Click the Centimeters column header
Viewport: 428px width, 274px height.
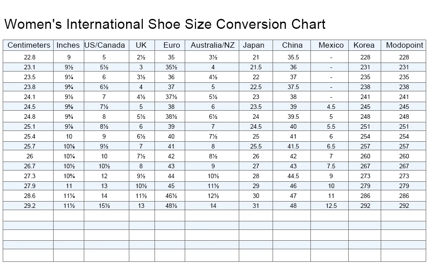tap(29, 45)
